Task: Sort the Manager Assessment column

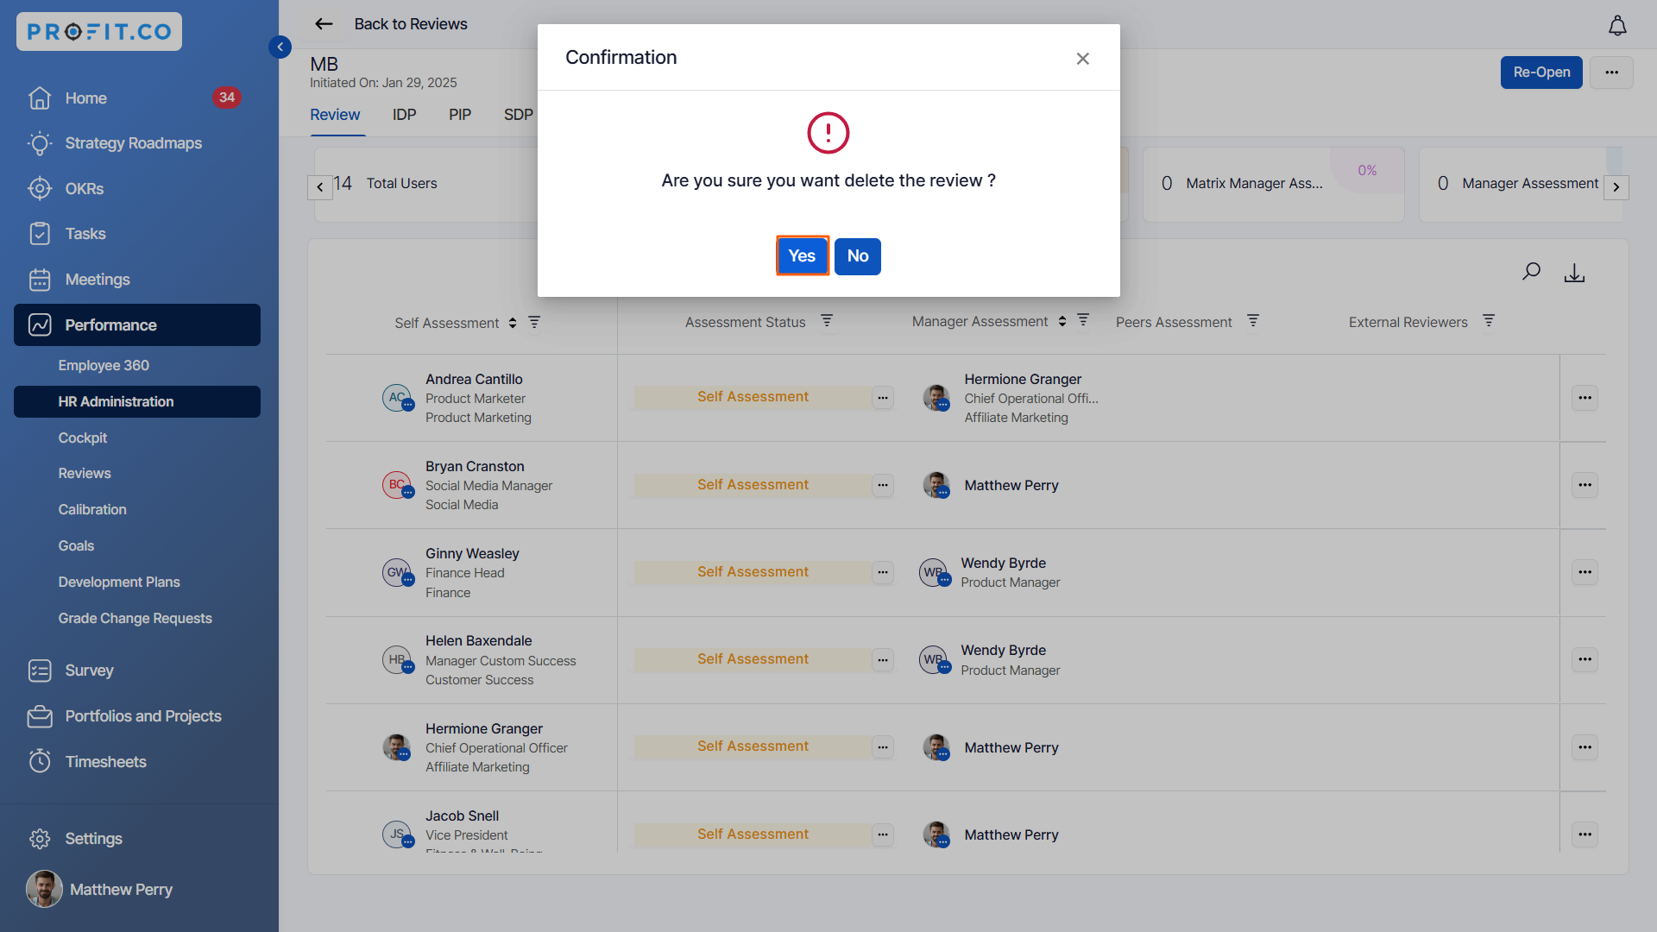Action: click(x=1062, y=321)
